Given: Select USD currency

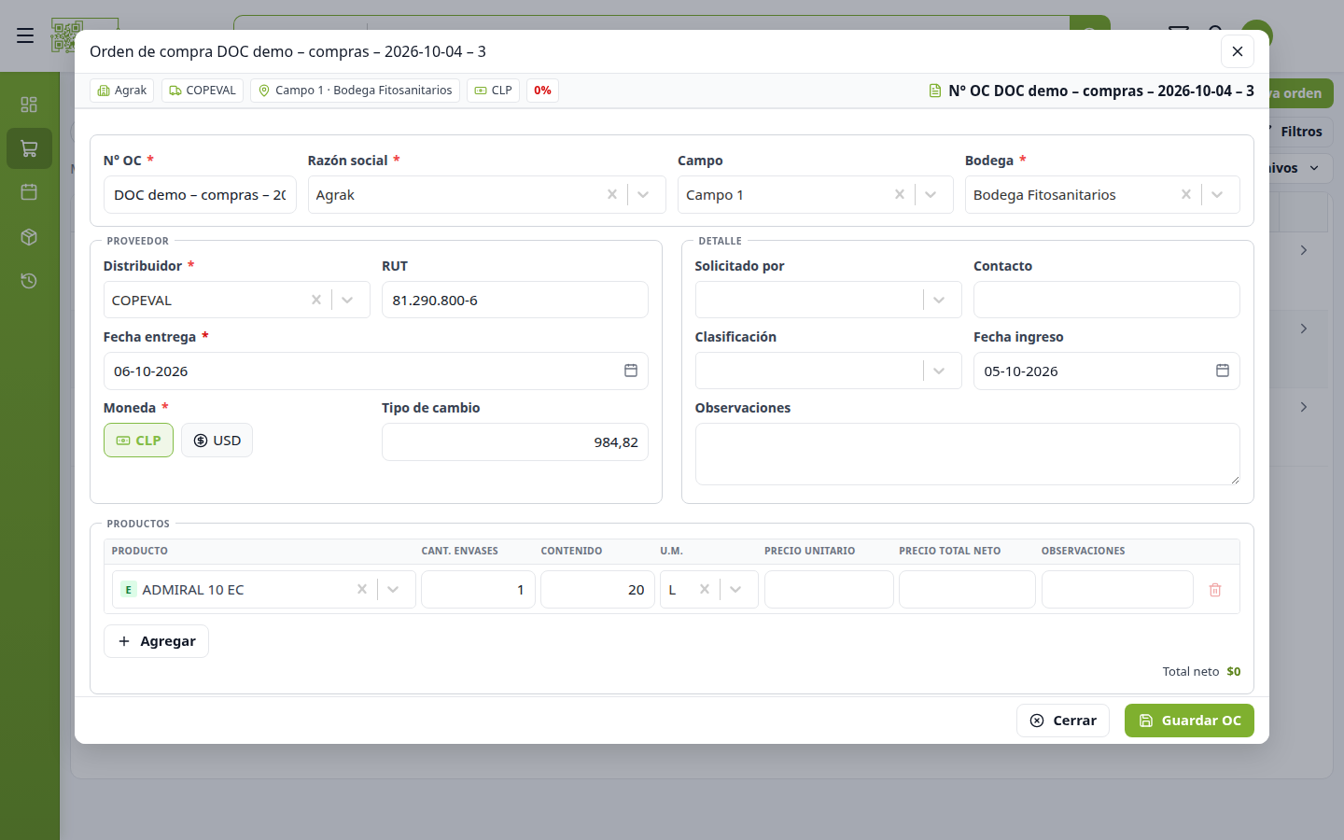Looking at the screenshot, I should [x=217, y=441].
